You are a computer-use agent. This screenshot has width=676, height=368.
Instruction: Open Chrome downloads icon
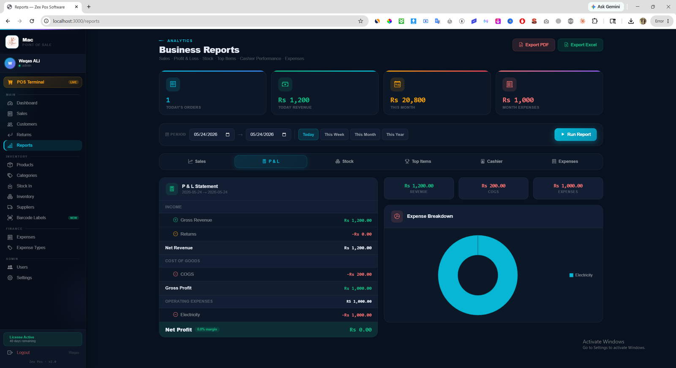click(x=631, y=21)
